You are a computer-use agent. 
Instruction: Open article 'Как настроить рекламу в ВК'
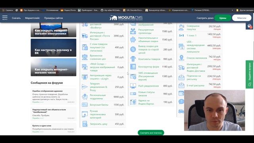pos(54,48)
